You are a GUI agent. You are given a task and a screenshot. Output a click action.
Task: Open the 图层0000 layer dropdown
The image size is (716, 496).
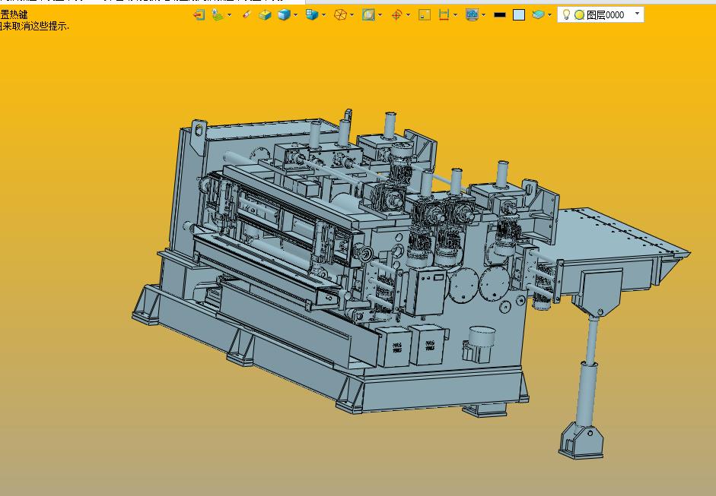pos(600,14)
